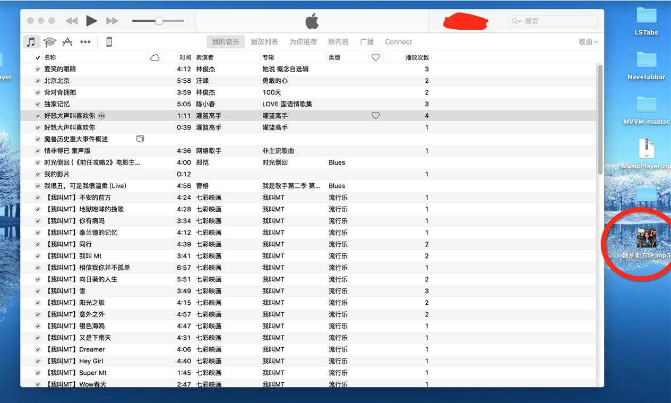Click the Fast-forward next track button
Screen dimensions: 671x403
pos(112,21)
